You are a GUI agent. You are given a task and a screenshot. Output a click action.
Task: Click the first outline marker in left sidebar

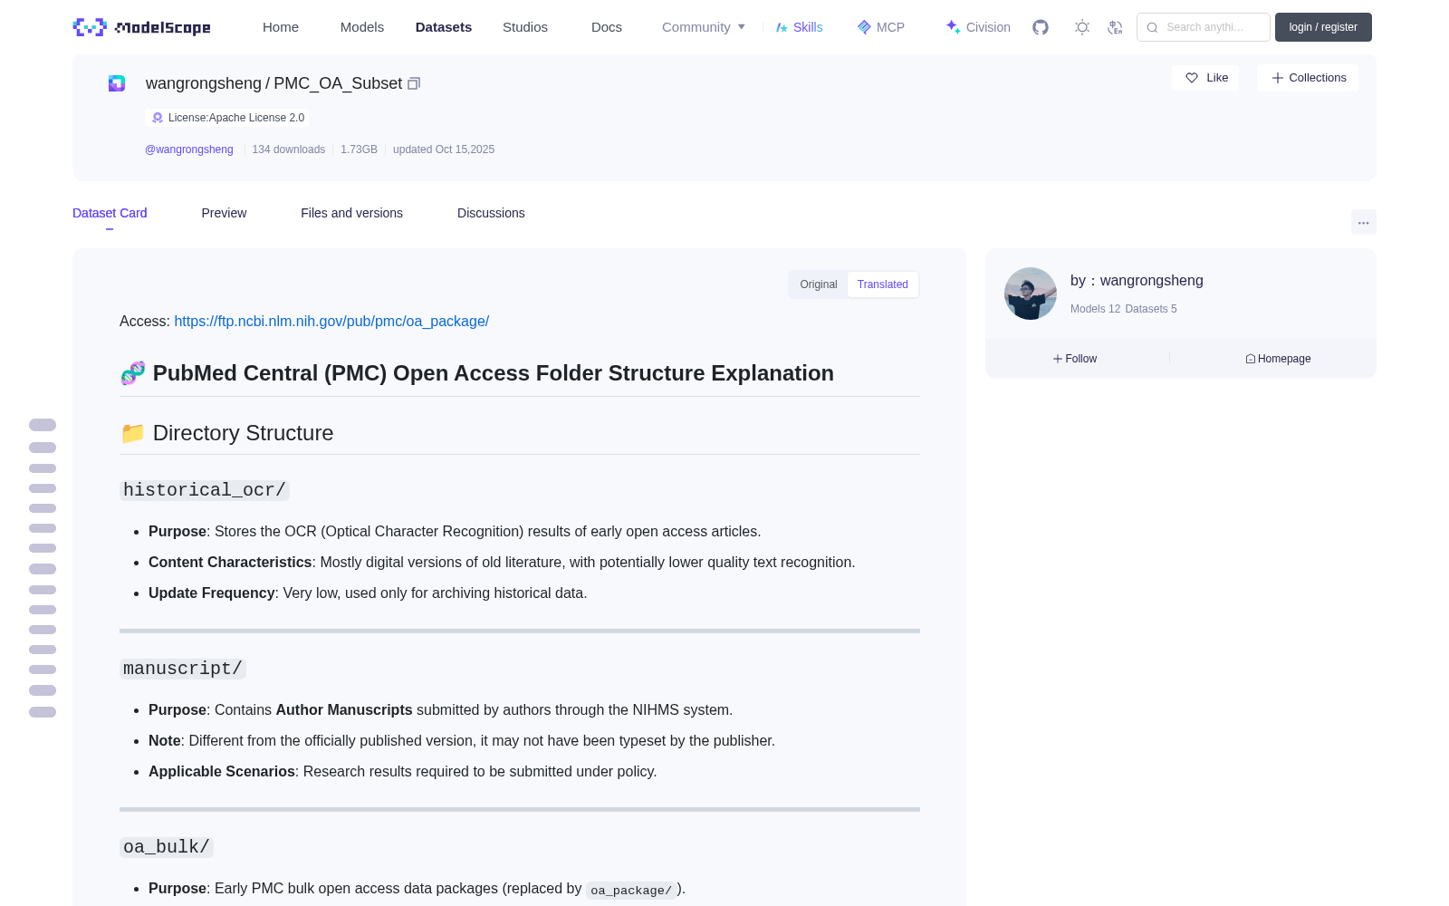pyautogui.click(x=43, y=425)
